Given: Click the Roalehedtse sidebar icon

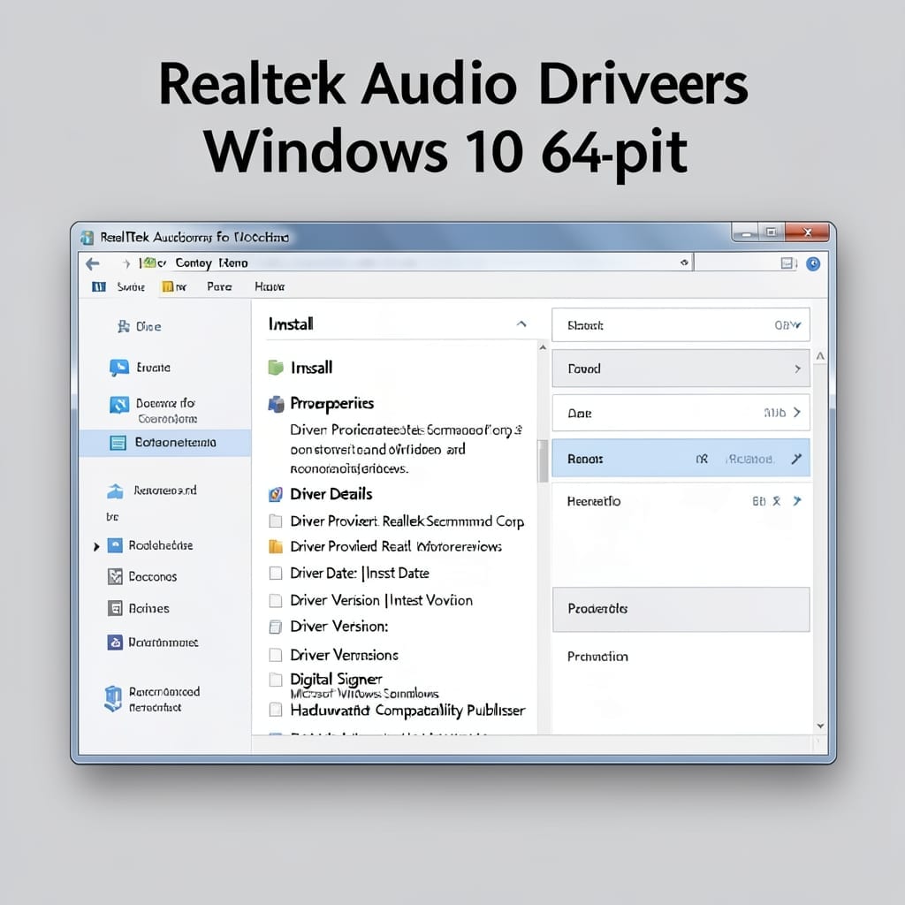Looking at the screenshot, I should (115, 545).
